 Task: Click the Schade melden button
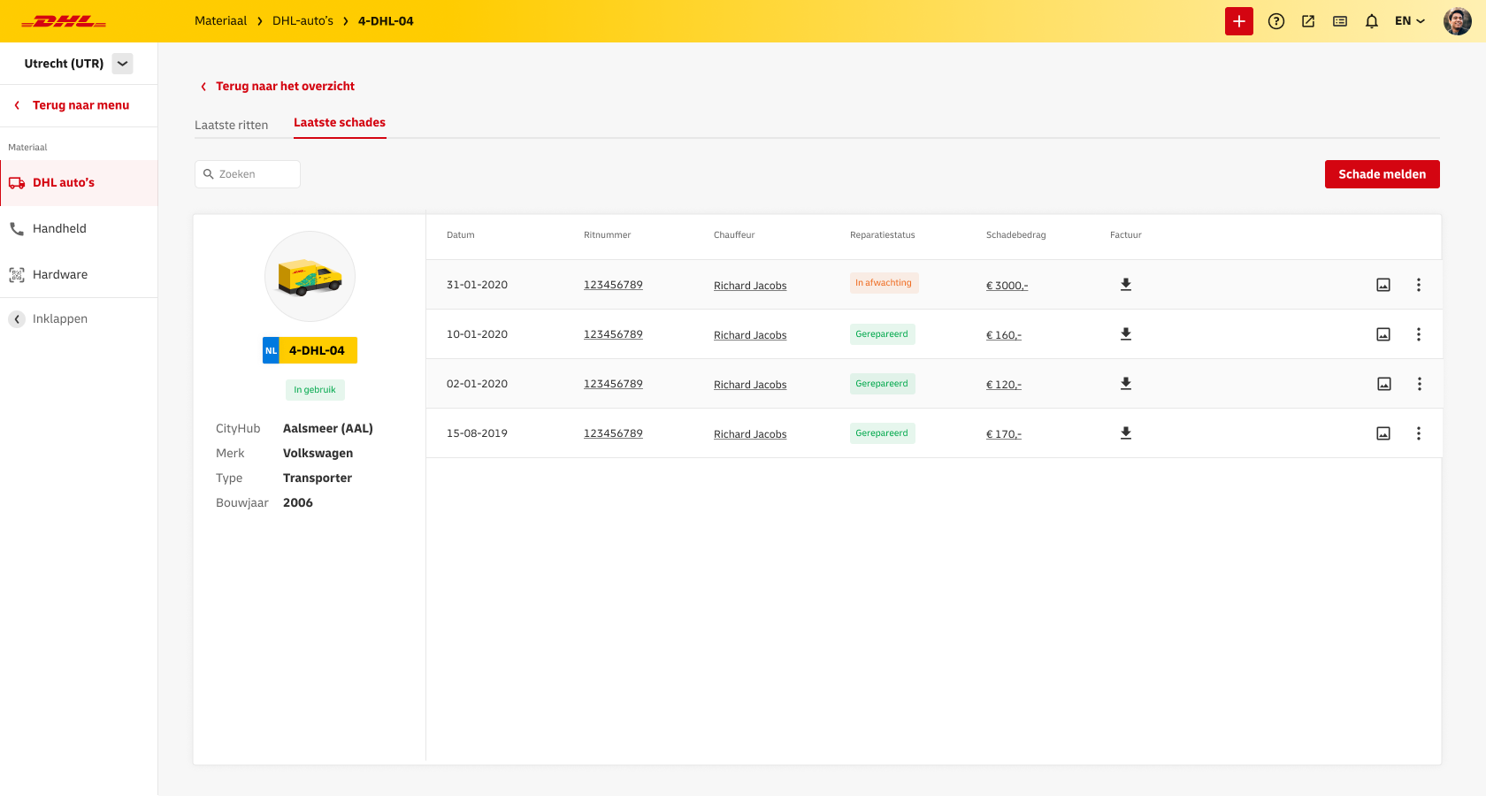(x=1383, y=174)
